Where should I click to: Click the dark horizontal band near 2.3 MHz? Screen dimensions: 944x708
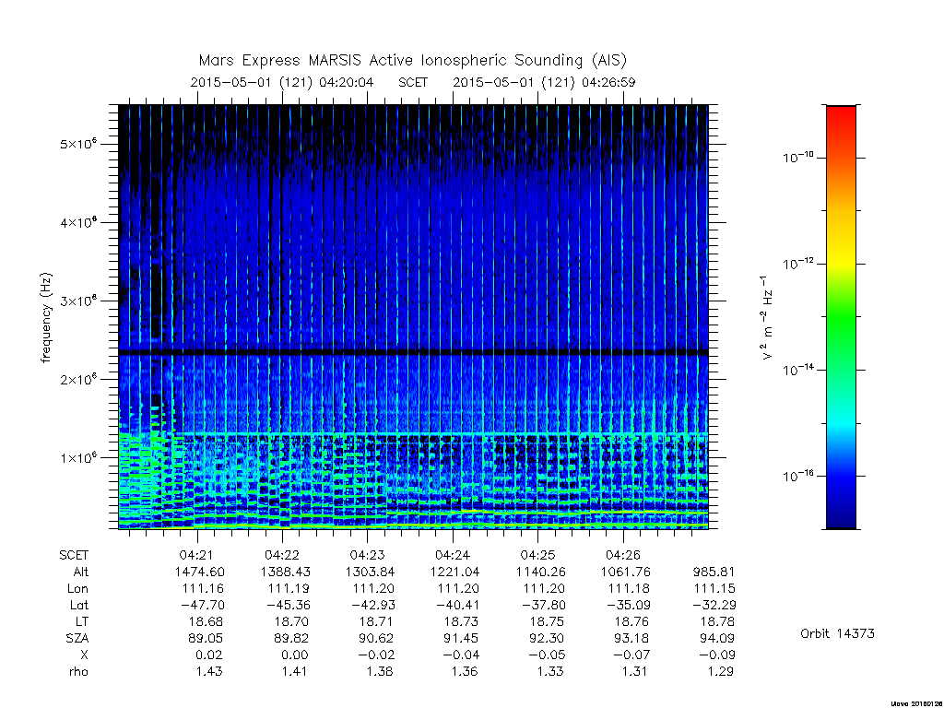pyautogui.click(x=413, y=352)
